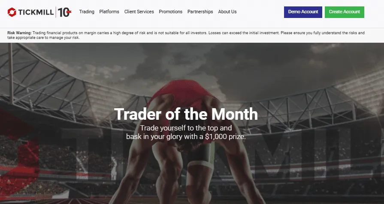Image resolution: width=384 pixels, height=204 pixels.
Task: Open the Trading menu
Action: (87, 12)
